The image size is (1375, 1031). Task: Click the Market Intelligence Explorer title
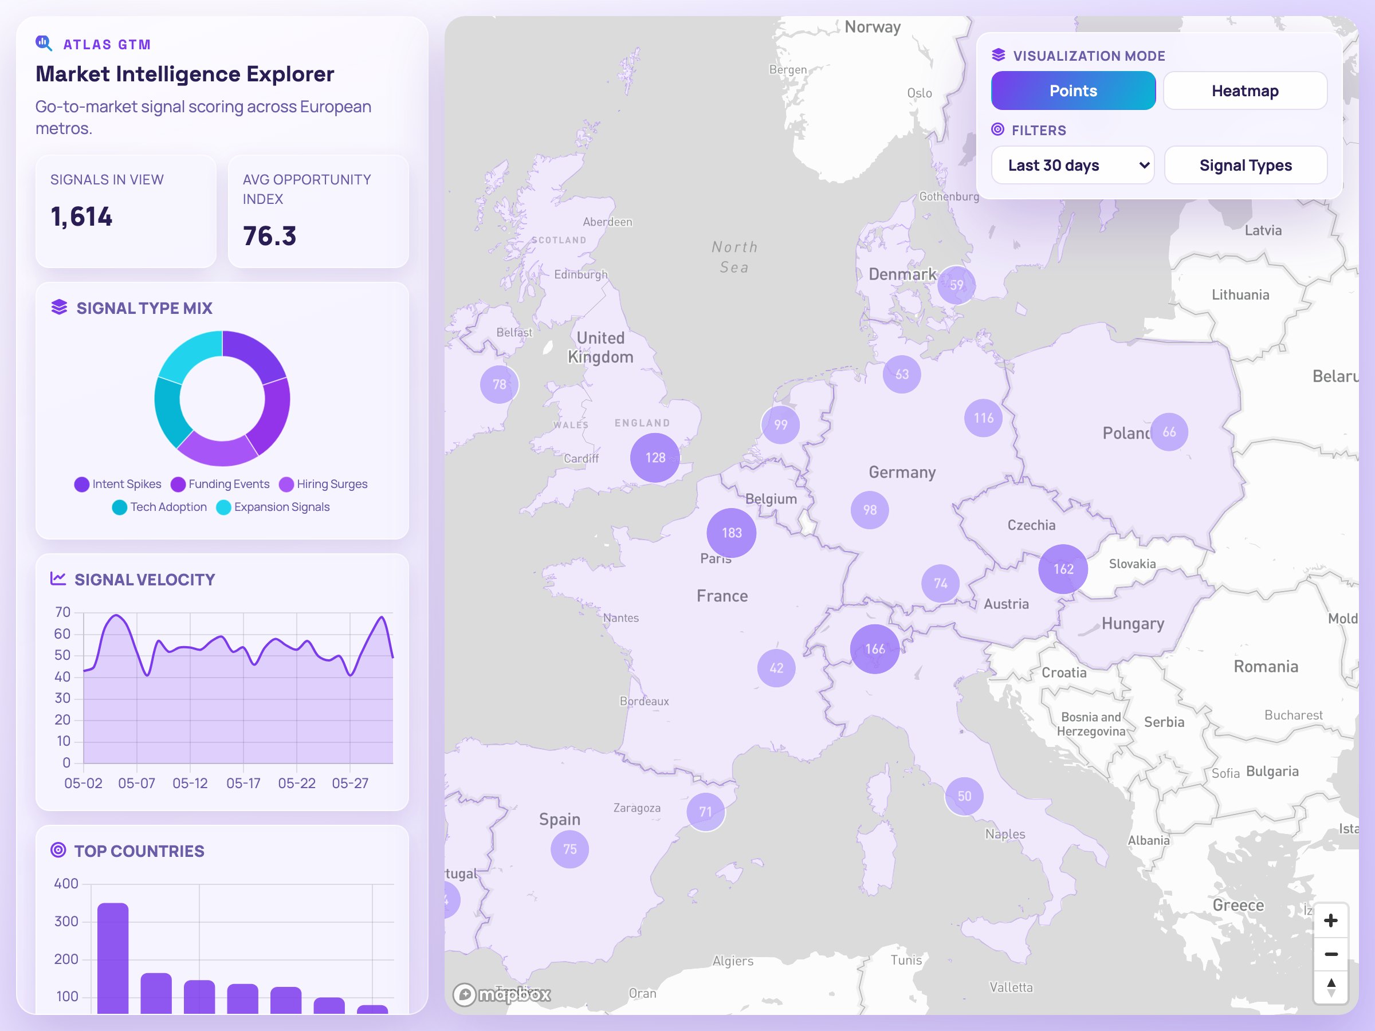pos(184,74)
